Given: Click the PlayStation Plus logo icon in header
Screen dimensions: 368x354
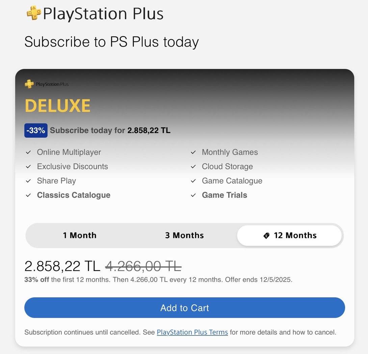Looking at the screenshot, I should point(33,13).
